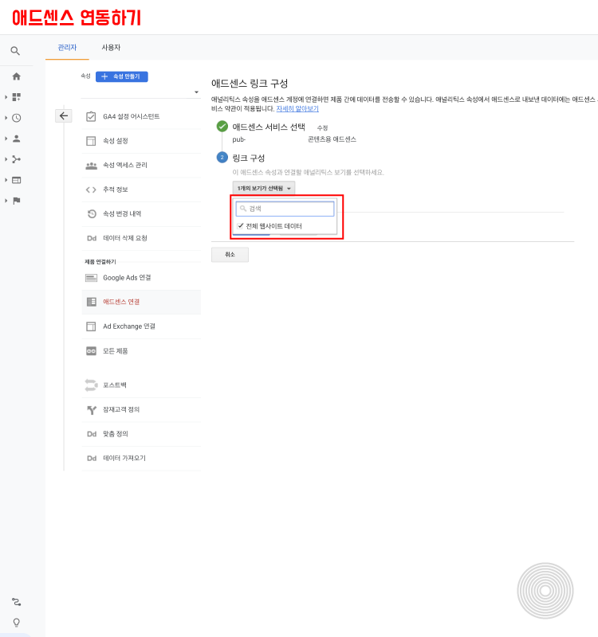The width and height of the screenshot is (598, 637).
Task: Click the Ad Exchange 연결 icon
Action: pos(91,326)
